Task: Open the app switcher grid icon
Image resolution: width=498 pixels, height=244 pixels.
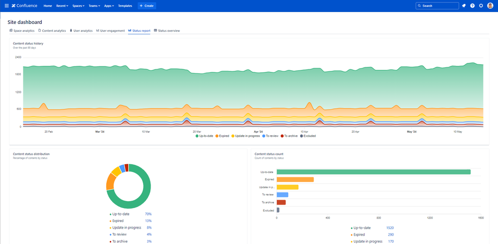Action: 6,5
